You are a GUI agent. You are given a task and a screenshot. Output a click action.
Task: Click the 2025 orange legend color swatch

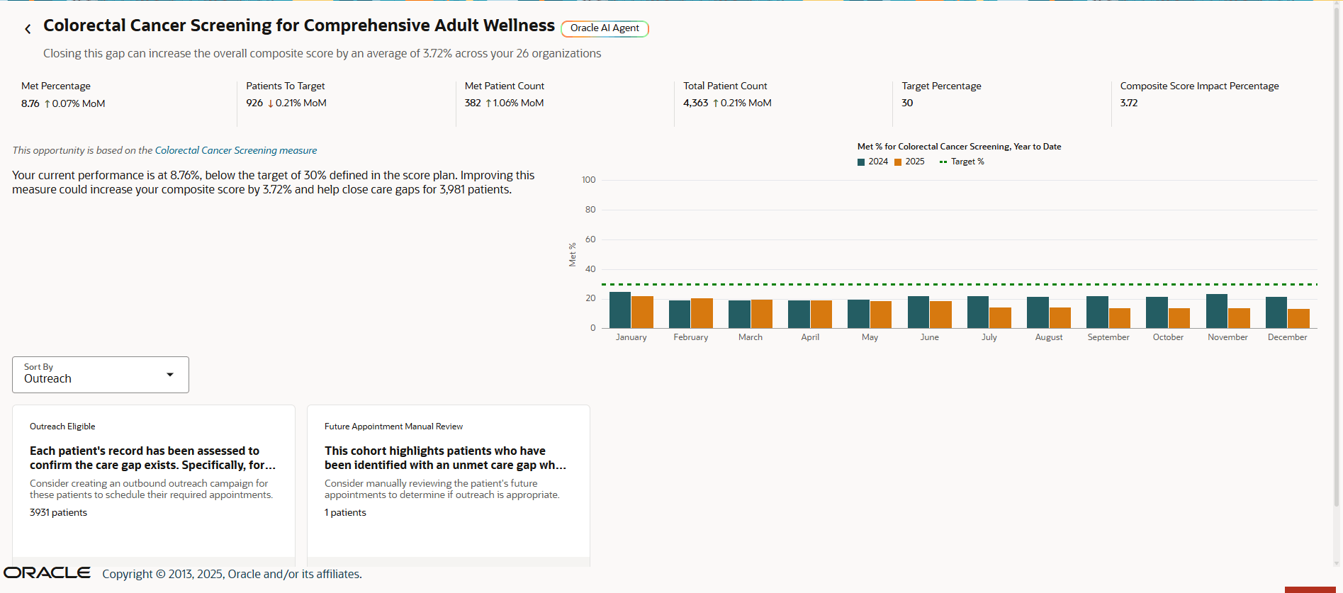[897, 162]
